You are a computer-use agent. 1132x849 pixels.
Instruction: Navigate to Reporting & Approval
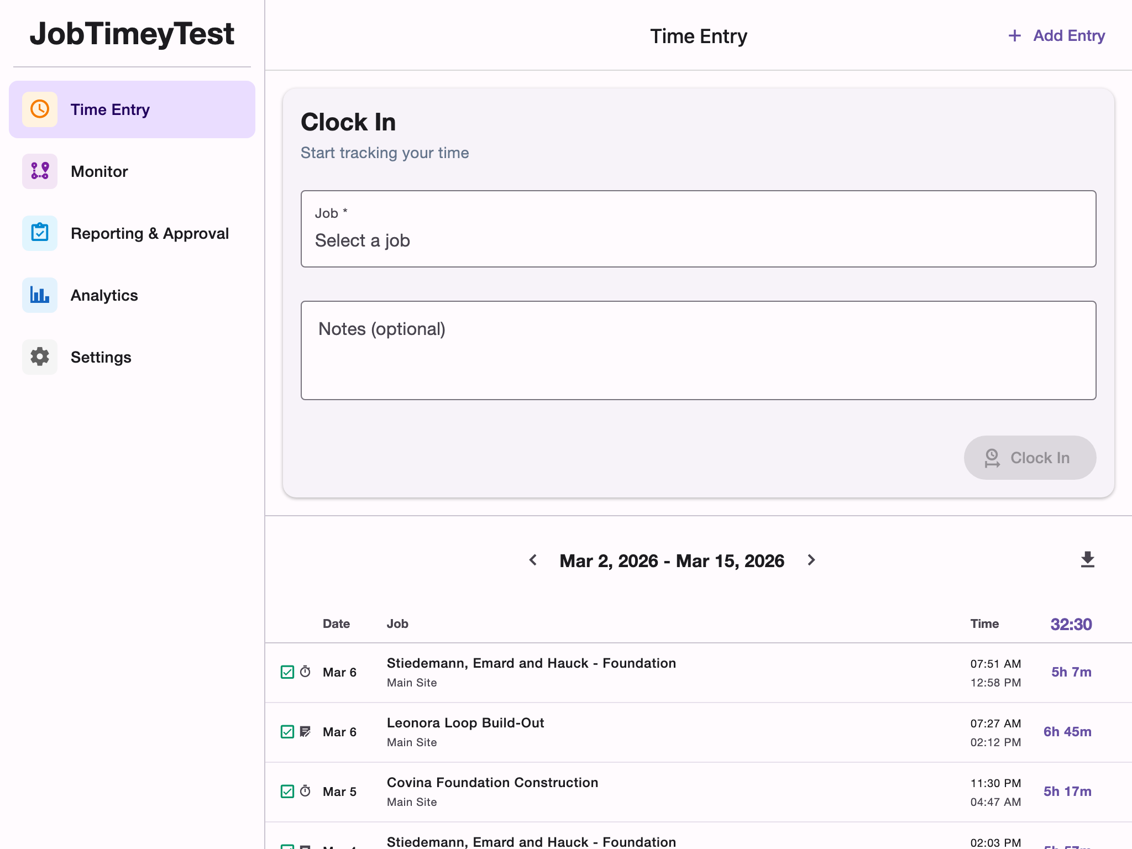(x=150, y=233)
